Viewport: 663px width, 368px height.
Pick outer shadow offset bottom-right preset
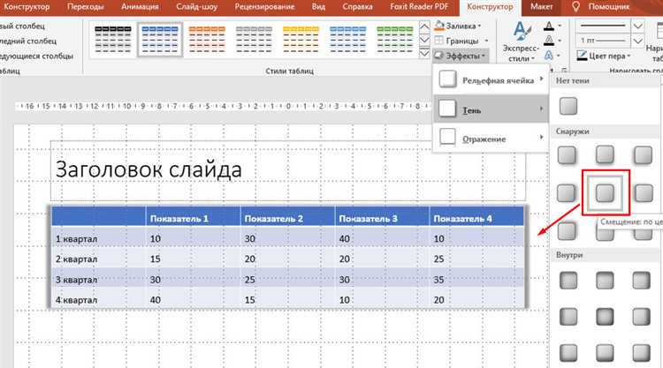567,155
